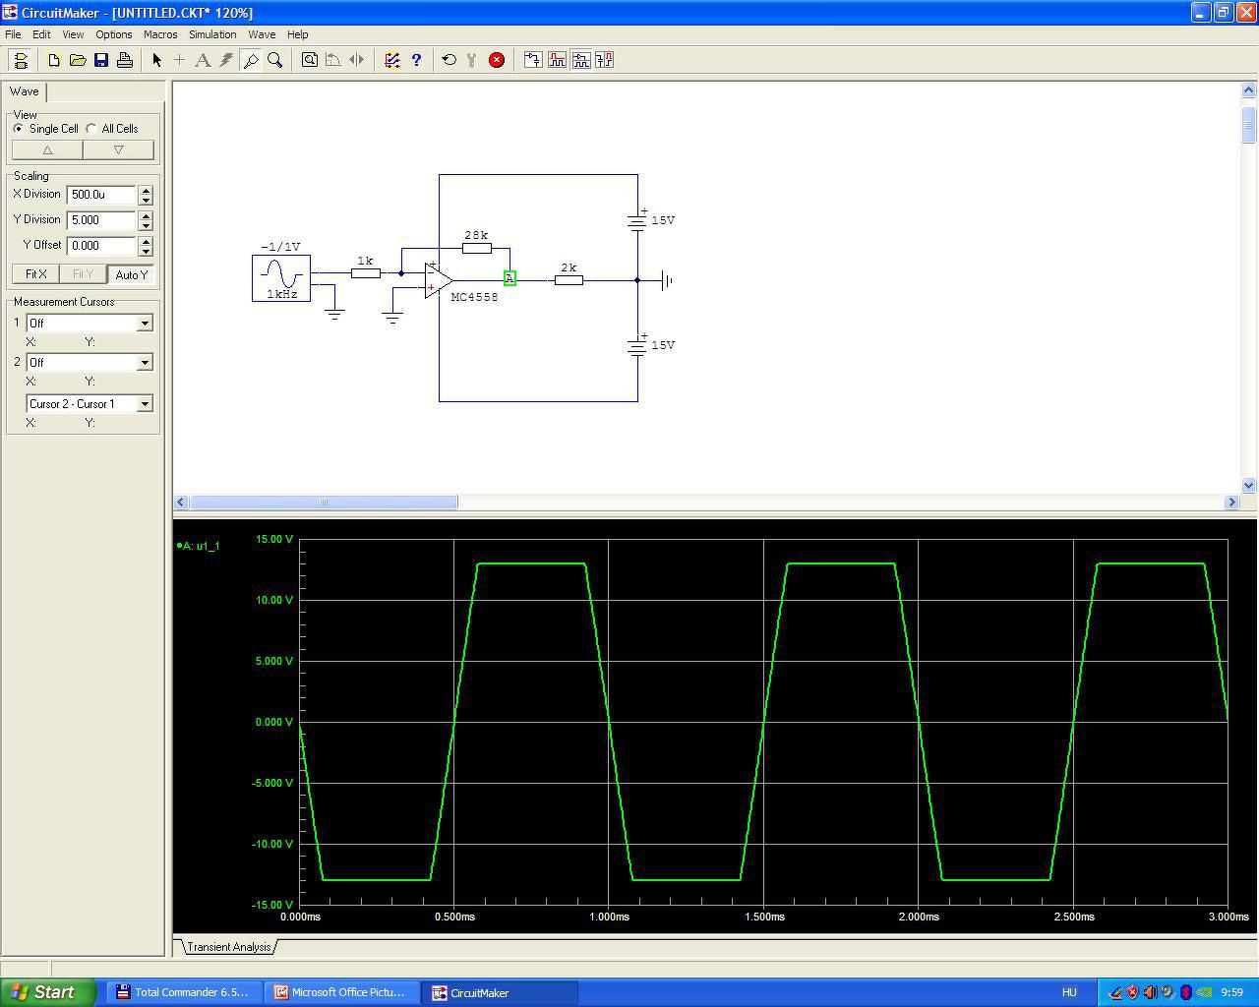Open the Wave menu
The image size is (1259, 1007).
point(262,34)
